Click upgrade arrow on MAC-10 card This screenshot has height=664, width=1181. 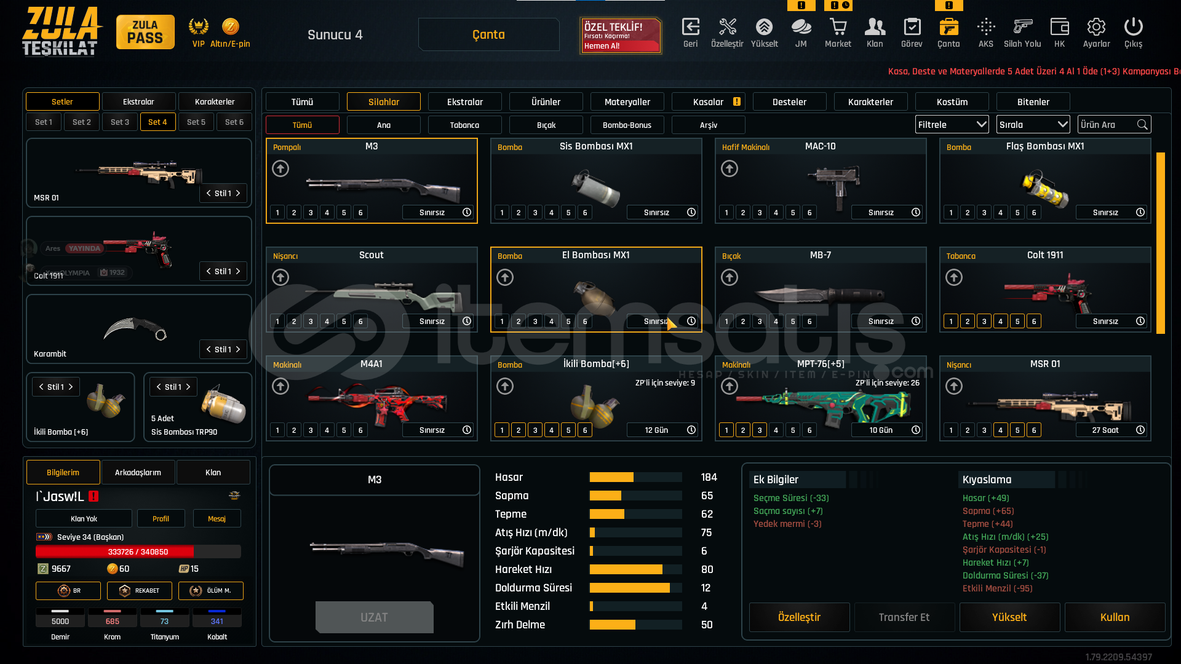pyautogui.click(x=730, y=168)
